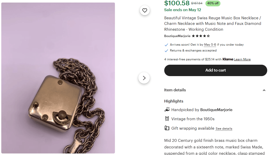Click the arrival checkmark icon
Image resolution: width=269 pixels, height=155 pixels.
tap(166, 45)
